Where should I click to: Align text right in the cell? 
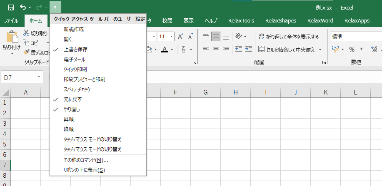click(x=226, y=50)
